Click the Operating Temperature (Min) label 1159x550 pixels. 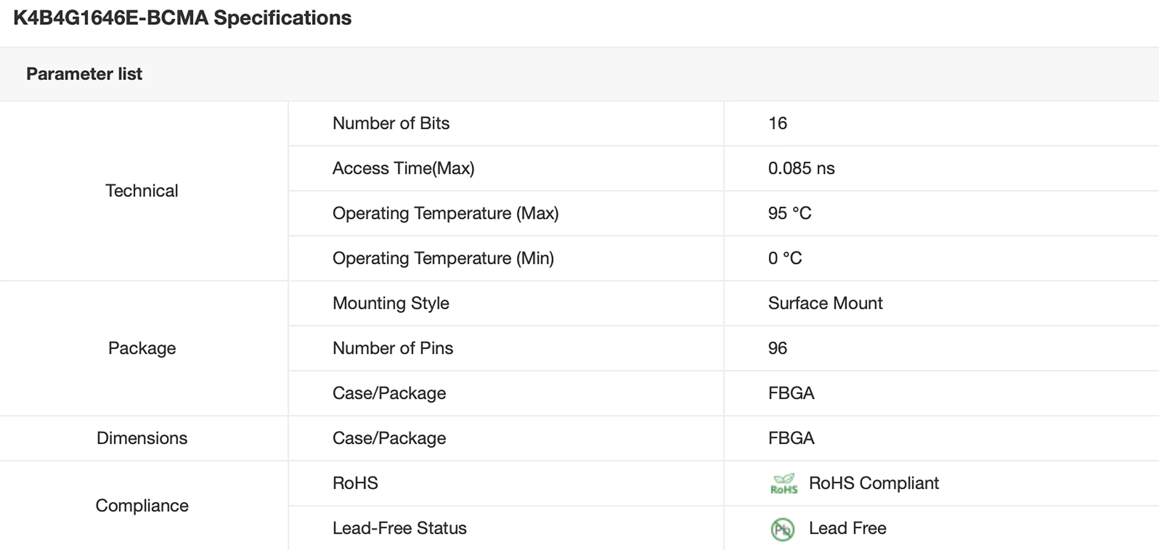(443, 258)
